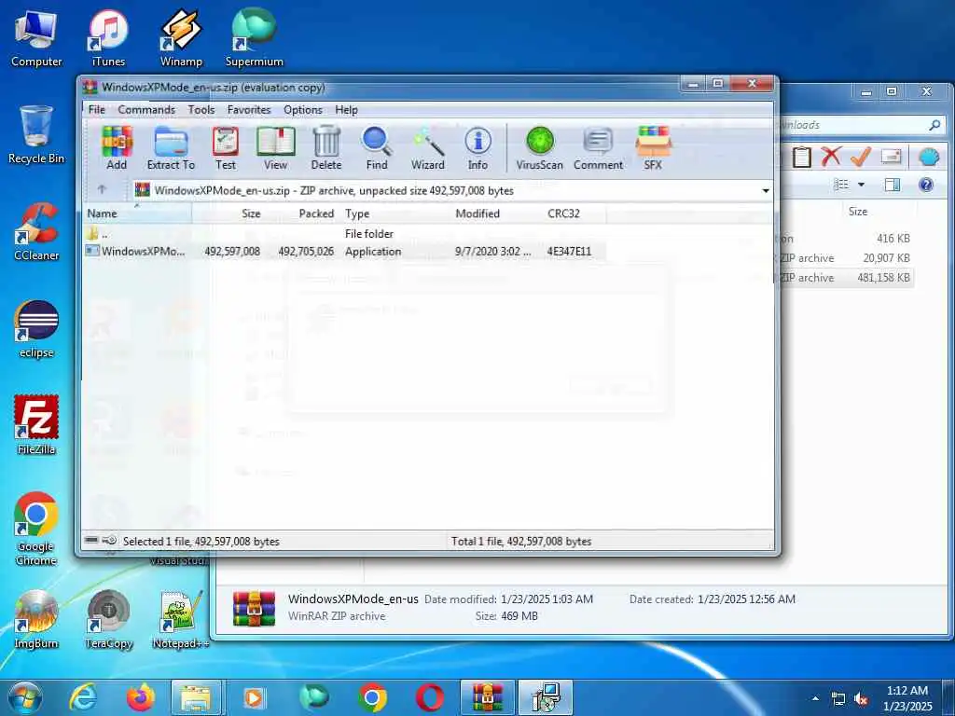The height and width of the screenshot is (716, 955).
Task: Sort by the CRC32 column header
Action: pyautogui.click(x=574, y=213)
